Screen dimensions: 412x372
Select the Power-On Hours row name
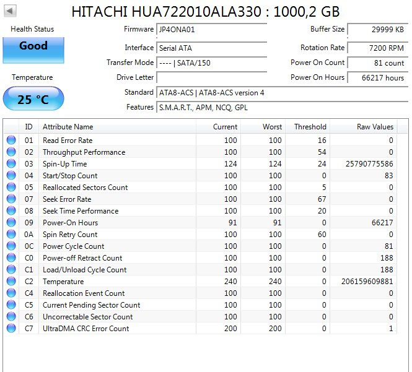pos(70,223)
